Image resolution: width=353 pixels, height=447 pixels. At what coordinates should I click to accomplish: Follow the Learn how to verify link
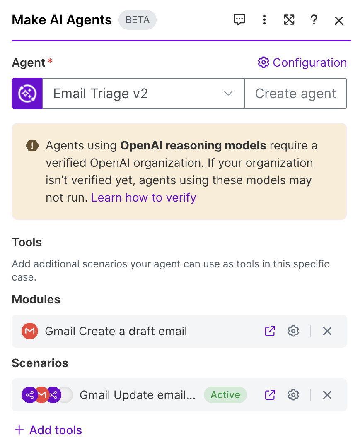[143, 197]
